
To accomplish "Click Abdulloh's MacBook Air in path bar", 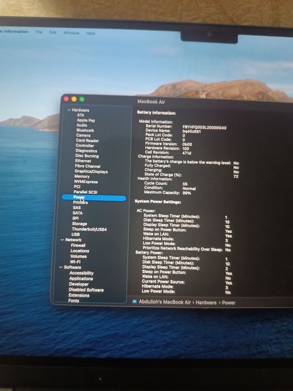I will [165, 302].
